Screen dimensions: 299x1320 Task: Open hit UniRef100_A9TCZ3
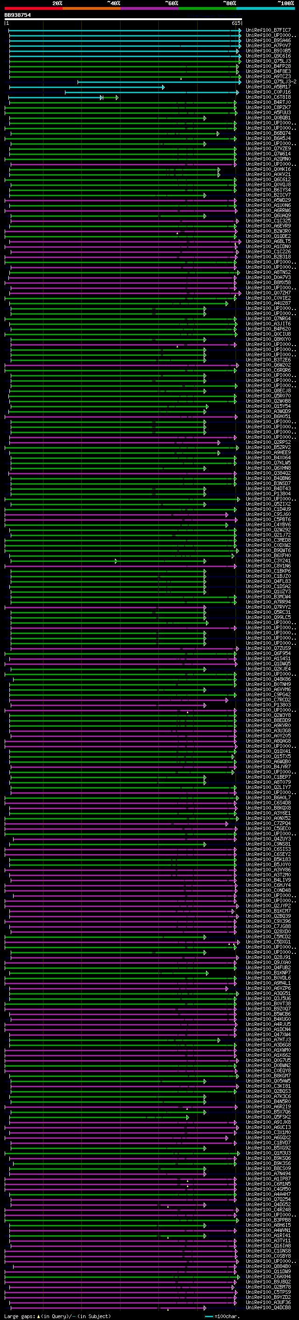coord(268,77)
